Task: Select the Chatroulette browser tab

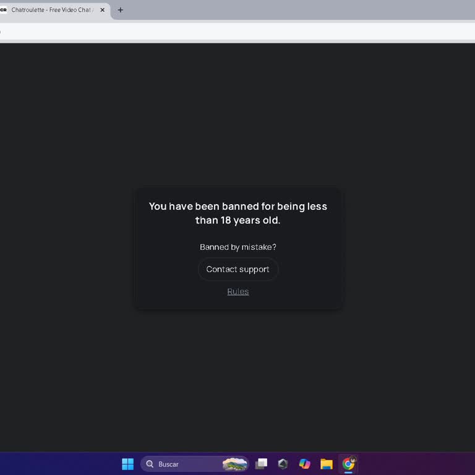Action: point(54,10)
